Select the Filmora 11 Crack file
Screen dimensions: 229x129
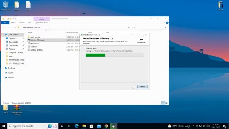tap(37, 40)
